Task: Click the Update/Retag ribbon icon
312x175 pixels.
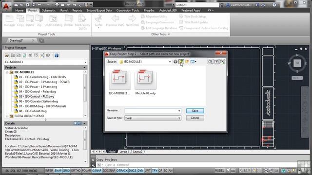Action: tap(53, 21)
